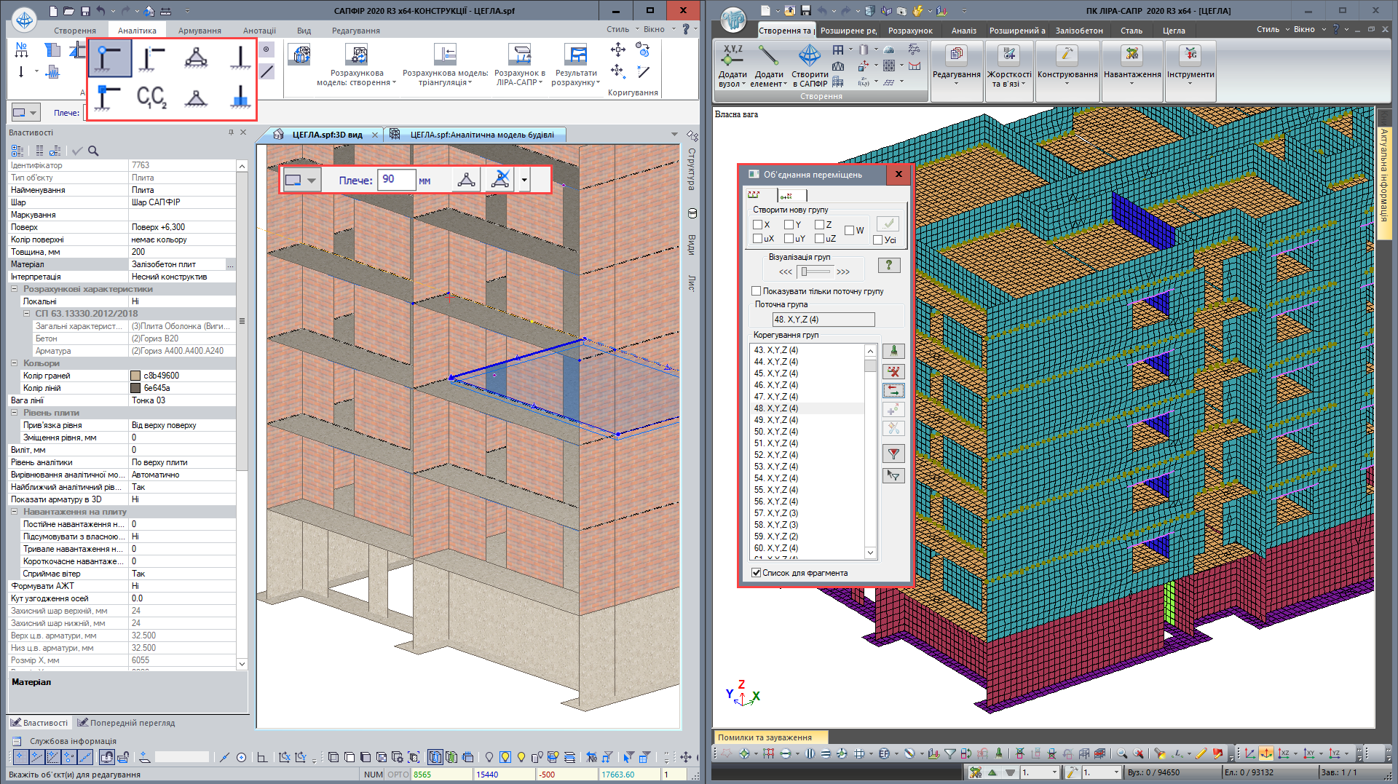The width and height of the screenshot is (1398, 784).
Task: Enable the X checkbox for new group
Action: [757, 225]
